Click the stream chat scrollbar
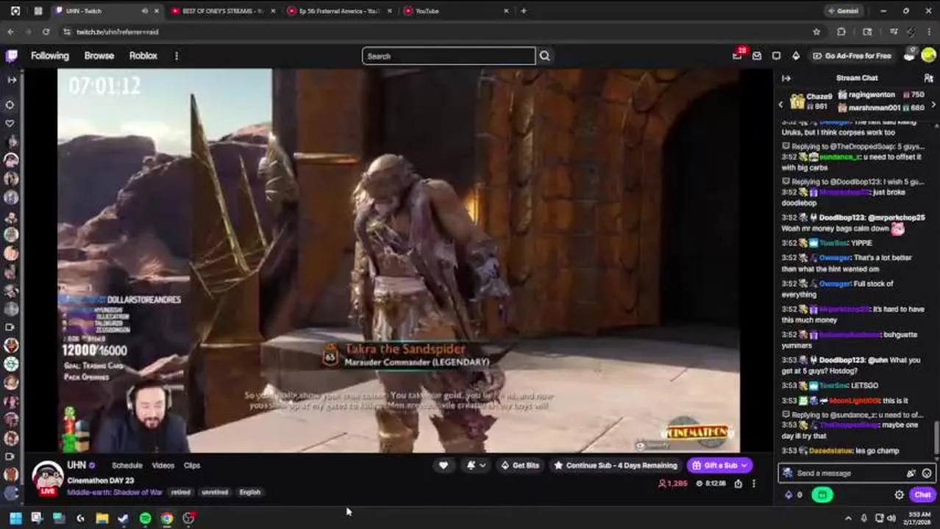Screen dimensions: 940x529 [936, 437]
